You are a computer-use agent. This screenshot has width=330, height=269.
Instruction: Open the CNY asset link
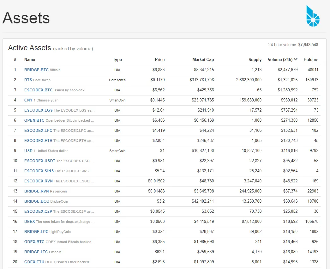click(28, 100)
